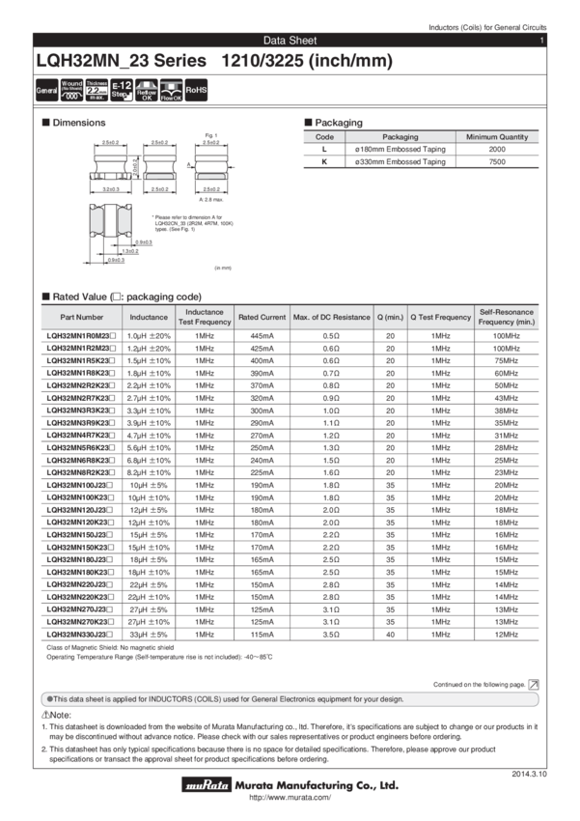The height and width of the screenshot is (821, 580).
Task: Click packaging code L cell
Action: click(x=324, y=149)
